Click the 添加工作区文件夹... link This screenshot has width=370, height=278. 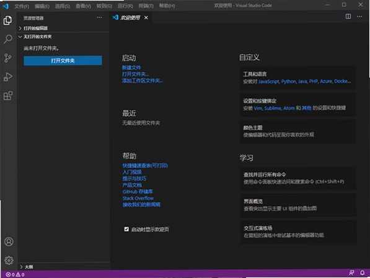[x=142, y=80]
